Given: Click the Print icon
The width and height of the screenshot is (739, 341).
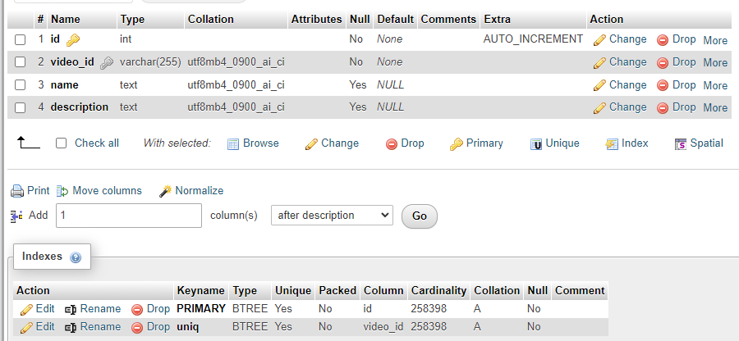Looking at the screenshot, I should coord(17,191).
